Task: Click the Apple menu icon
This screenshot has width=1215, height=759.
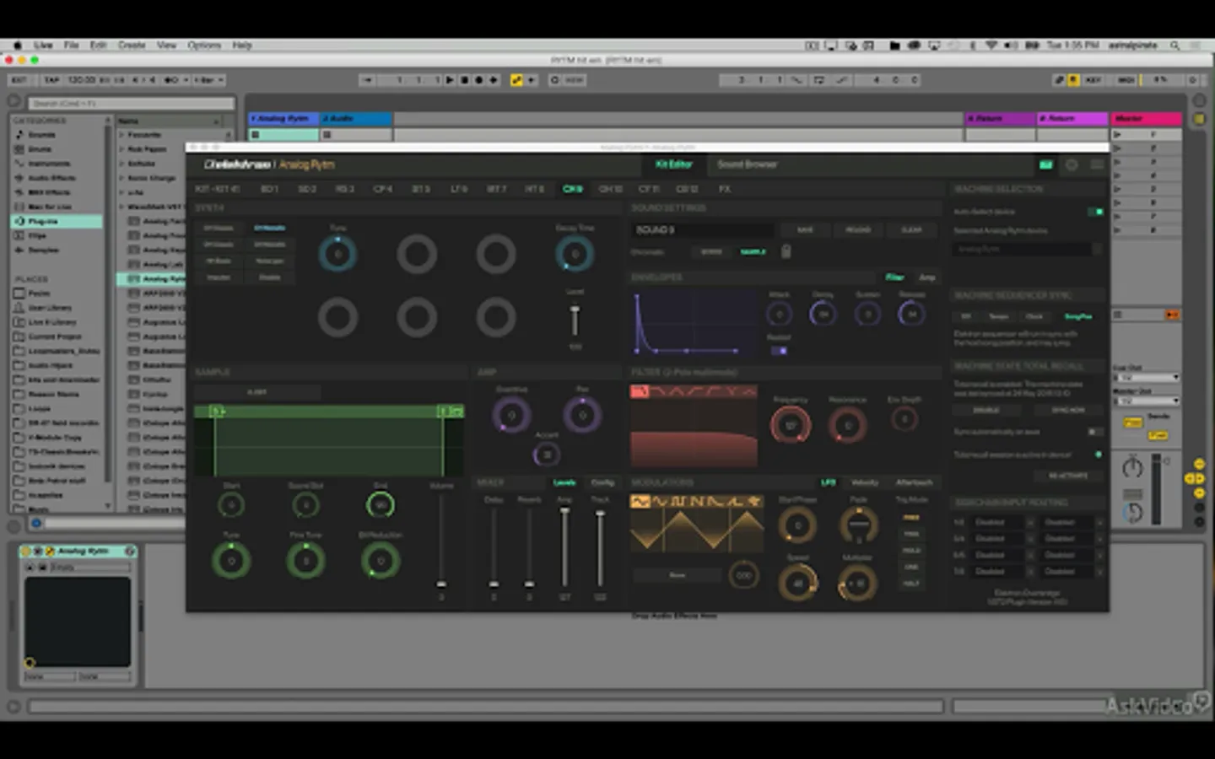Action: coord(18,46)
